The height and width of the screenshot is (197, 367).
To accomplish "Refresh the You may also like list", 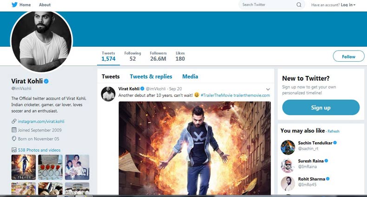I will click(333, 132).
